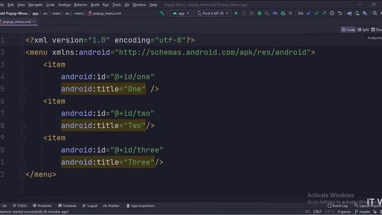Click the Stop square icon in toolbar

click(291, 13)
